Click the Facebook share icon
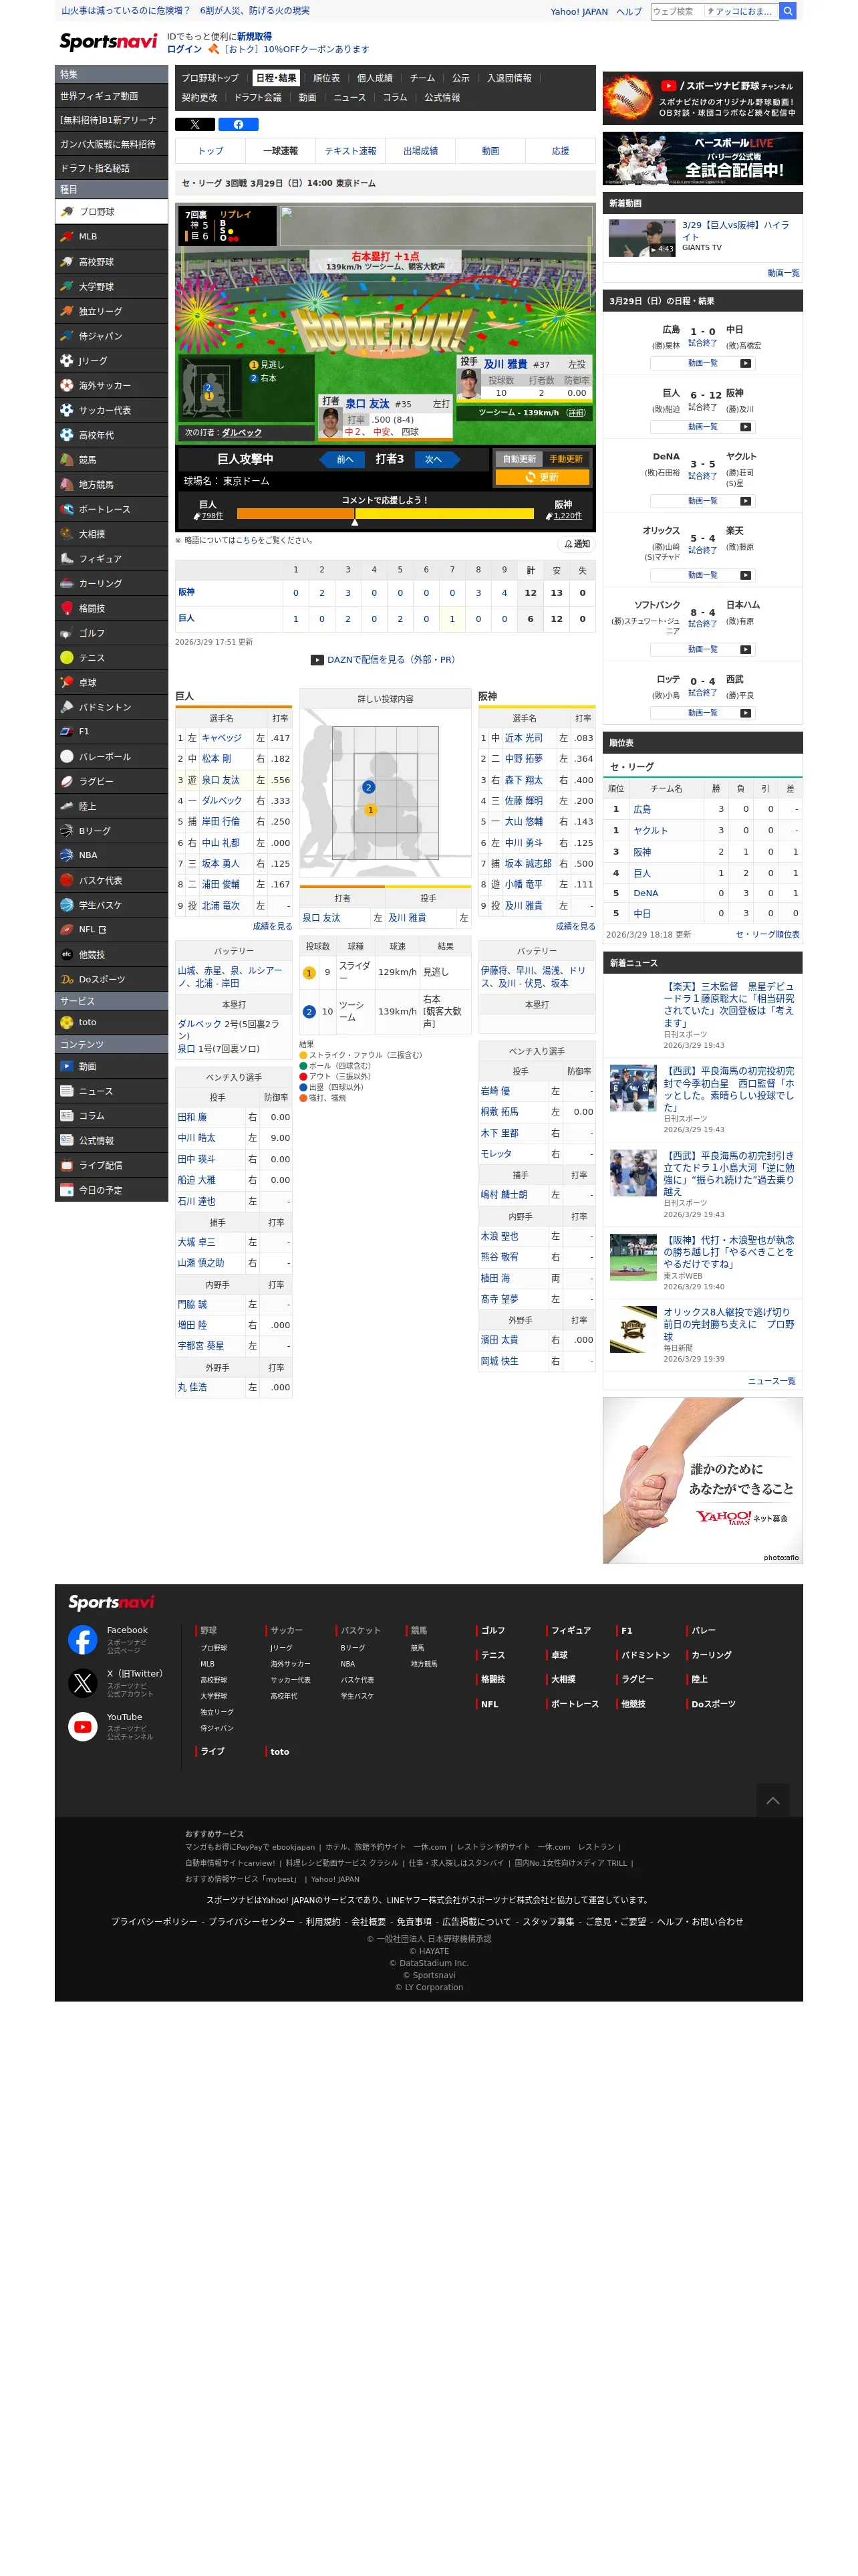This screenshot has width=858, height=2576. pos(239,125)
